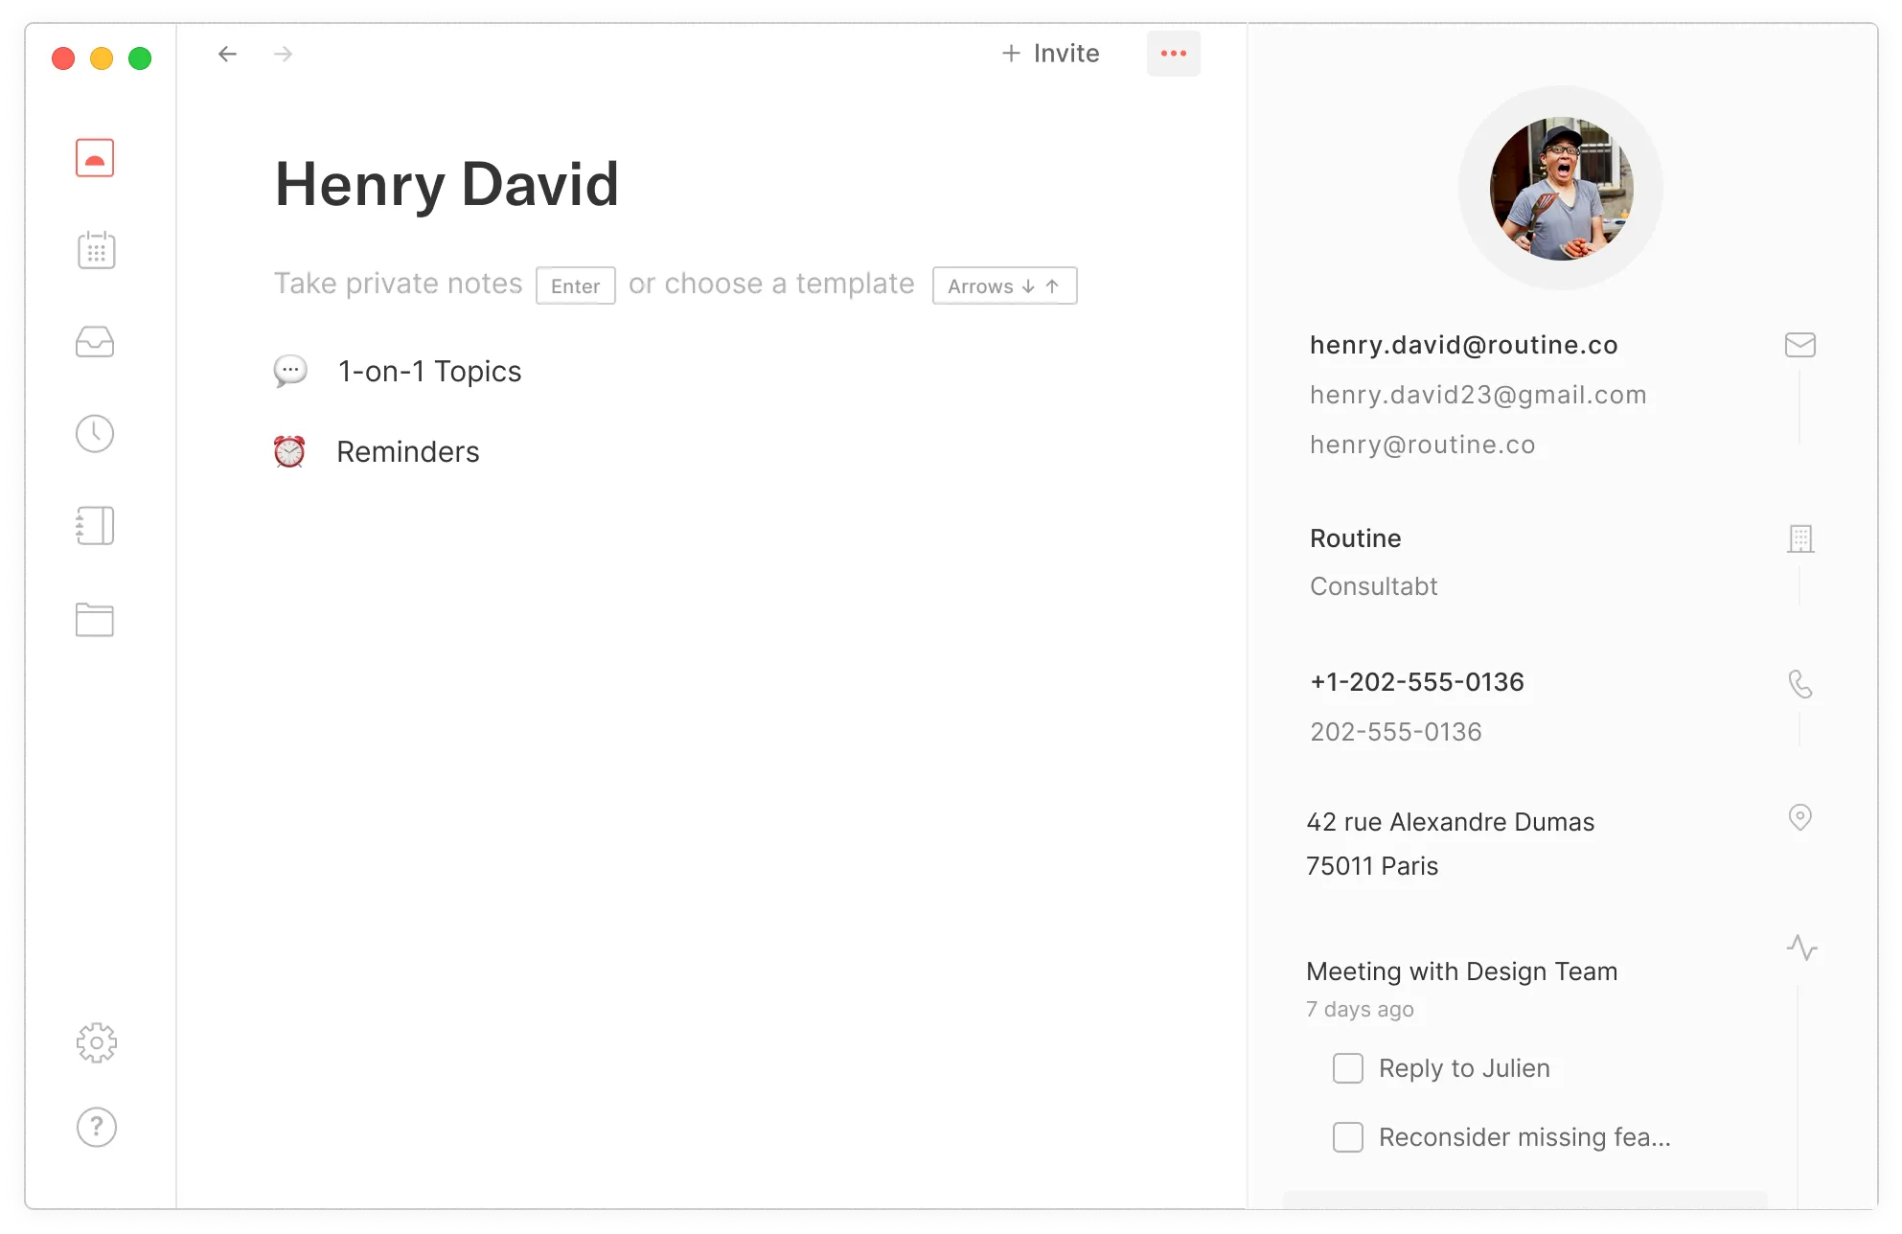Click the Invite button
Image resolution: width=1902 pixels, height=1234 pixels.
point(1050,54)
